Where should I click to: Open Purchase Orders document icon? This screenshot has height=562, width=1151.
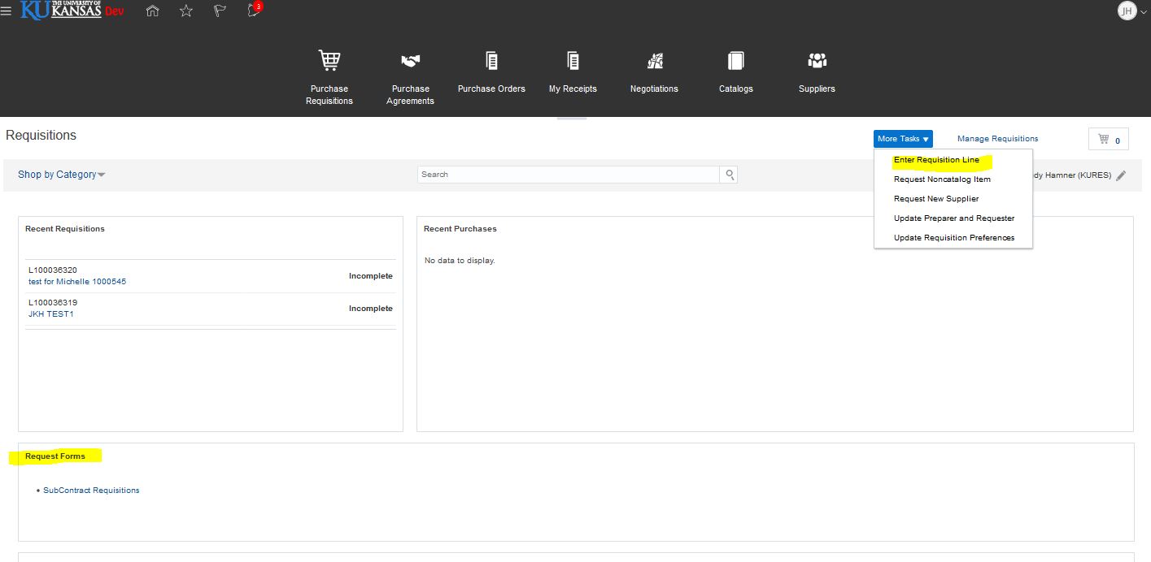(491, 61)
